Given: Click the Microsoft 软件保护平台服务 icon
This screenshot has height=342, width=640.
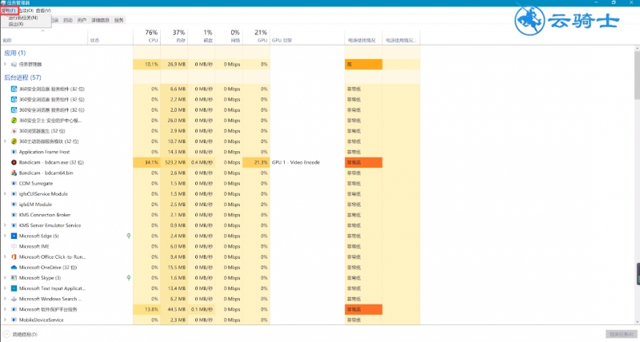Looking at the screenshot, I should (14, 309).
